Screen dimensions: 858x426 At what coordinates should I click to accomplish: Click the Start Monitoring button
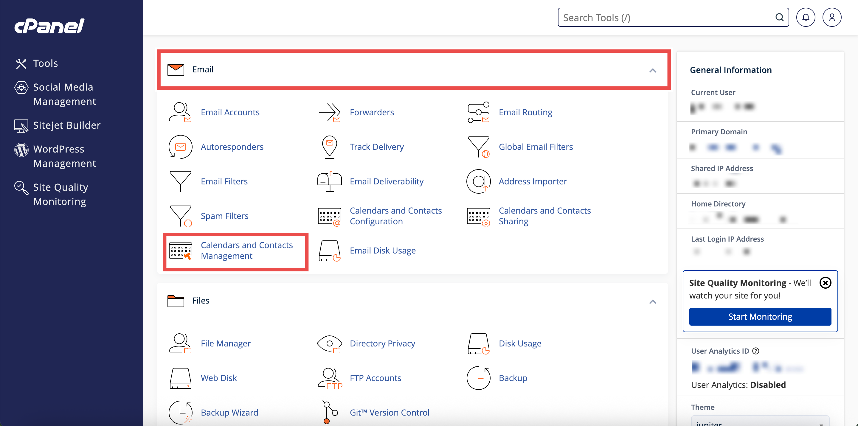tap(760, 316)
